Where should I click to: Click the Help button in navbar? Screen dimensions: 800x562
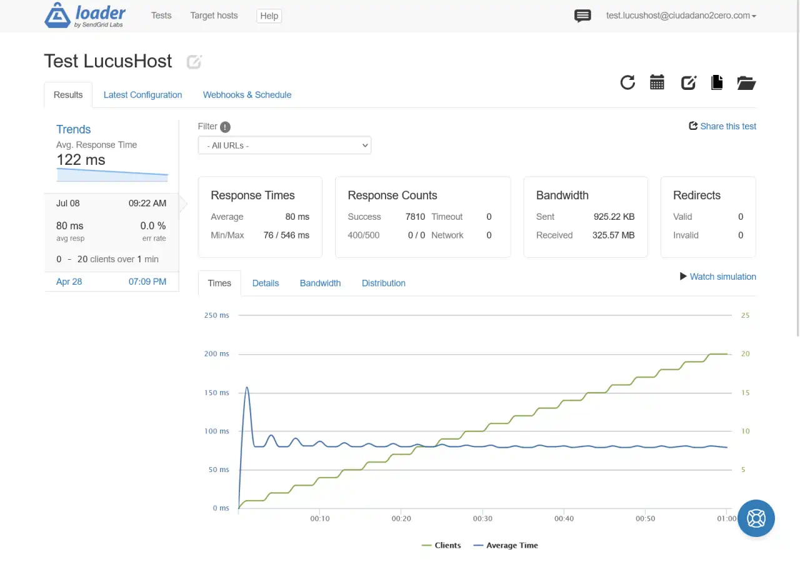(269, 16)
